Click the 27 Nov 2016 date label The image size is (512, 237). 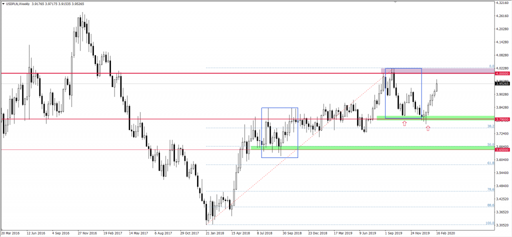(88, 233)
